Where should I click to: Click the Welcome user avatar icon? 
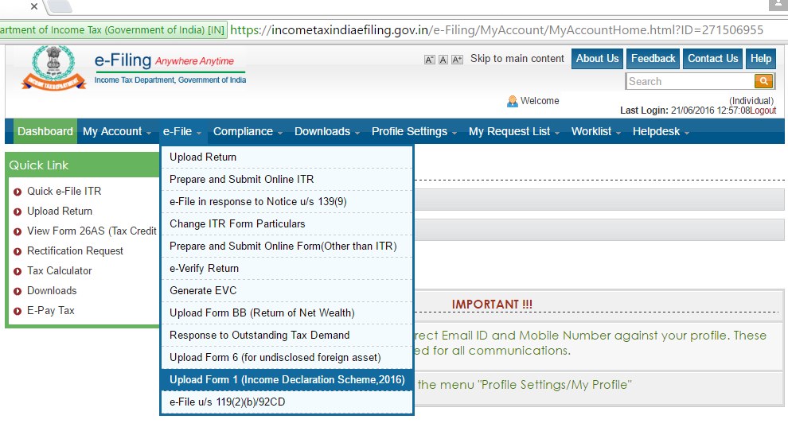coord(512,101)
